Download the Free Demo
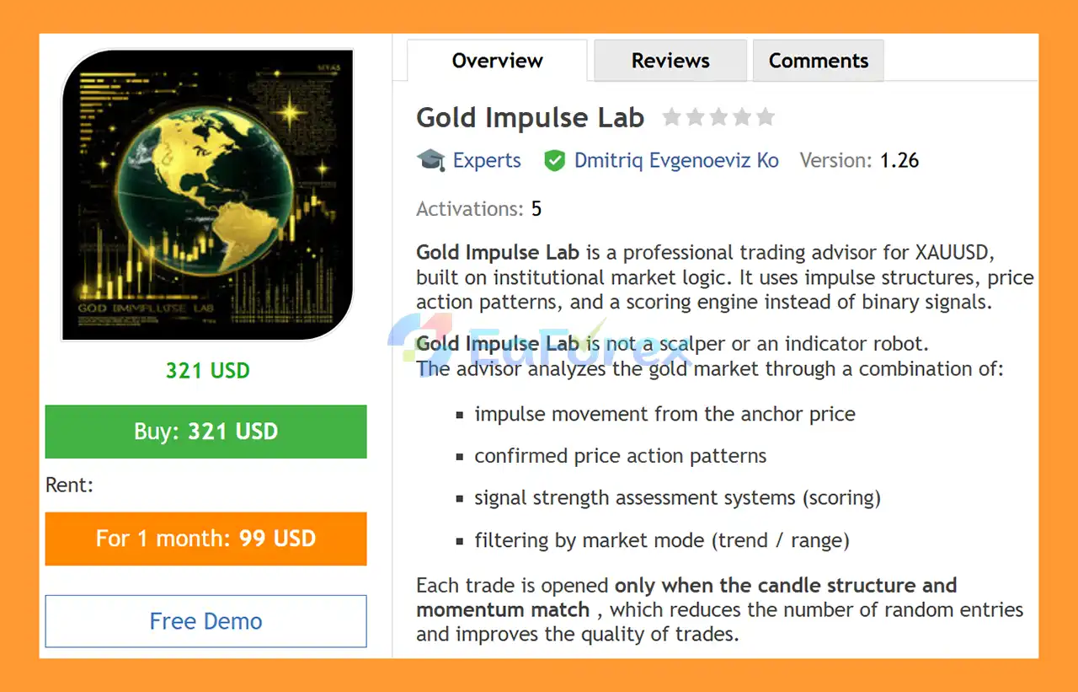The image size is (1078, 692). point(205,621)
